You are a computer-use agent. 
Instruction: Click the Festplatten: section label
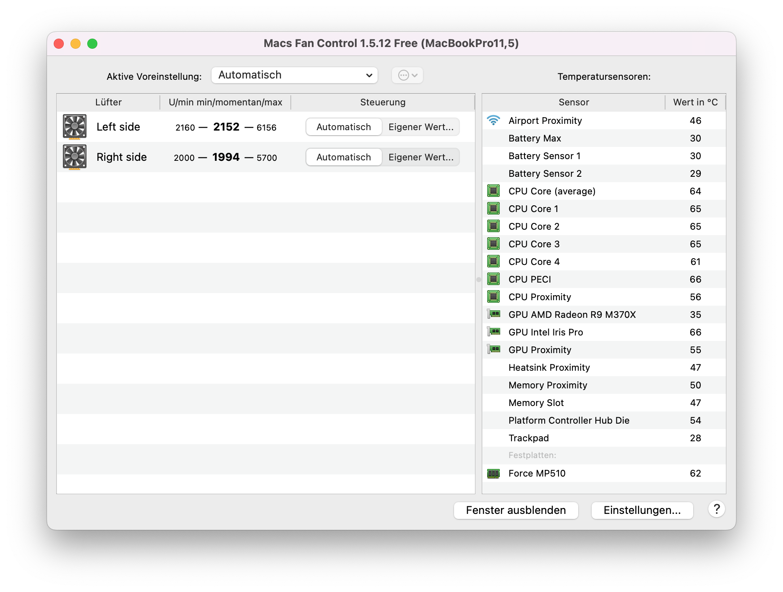click(x=532, y=455)
